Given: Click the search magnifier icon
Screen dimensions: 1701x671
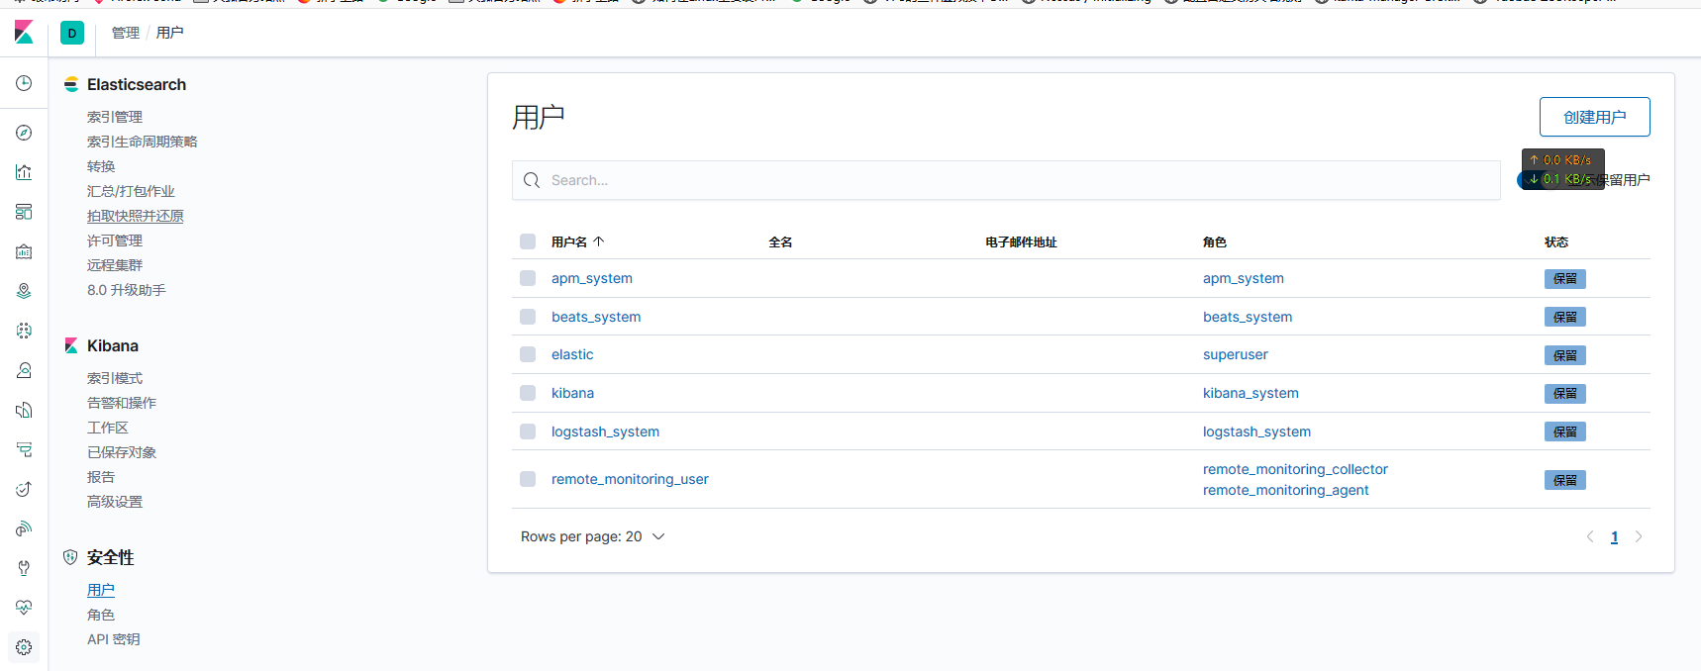Looking at the screenshot, I should click(x=532, y=180).
